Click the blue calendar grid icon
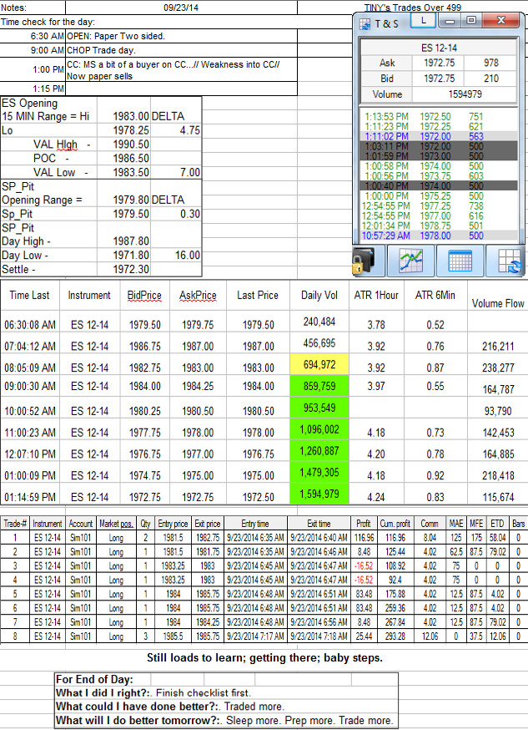Screen dimensions: 528x730 coord(460,261)
